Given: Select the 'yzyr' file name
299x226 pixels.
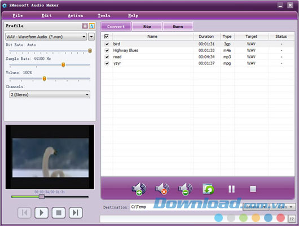Looking at the screenshot, I should pyautogui.click(x=117, y=63).
